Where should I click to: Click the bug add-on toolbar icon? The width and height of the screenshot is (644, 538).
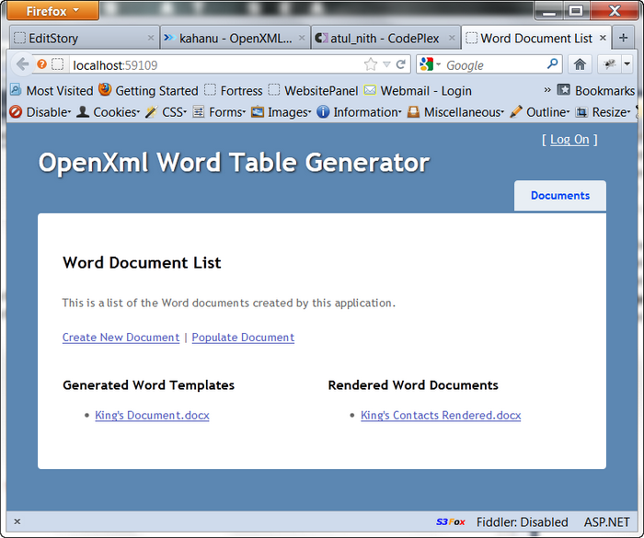[x=609, y=64]
